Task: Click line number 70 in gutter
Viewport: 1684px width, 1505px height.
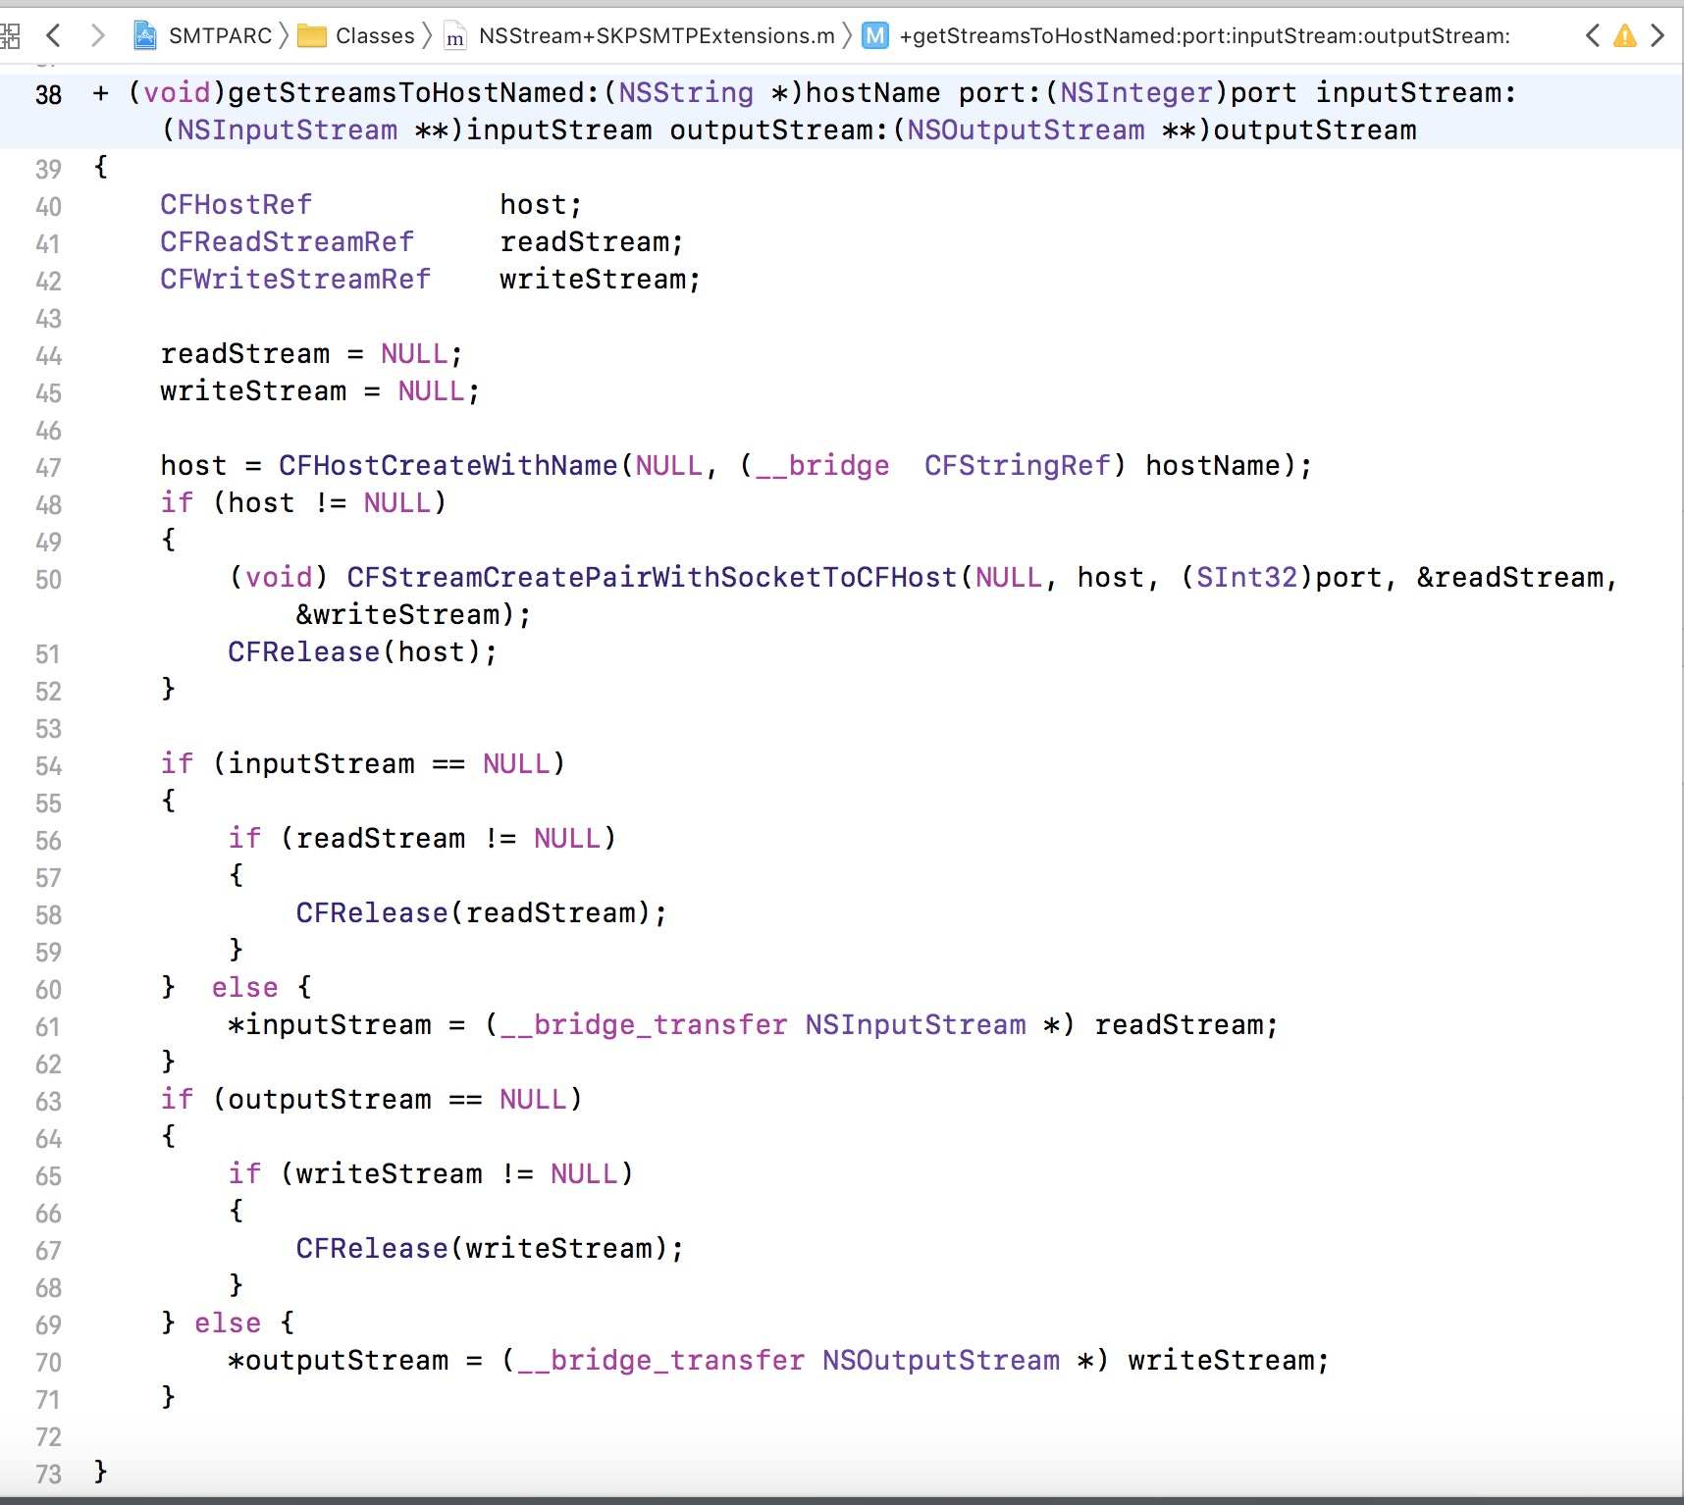Action: [48, 1363]
